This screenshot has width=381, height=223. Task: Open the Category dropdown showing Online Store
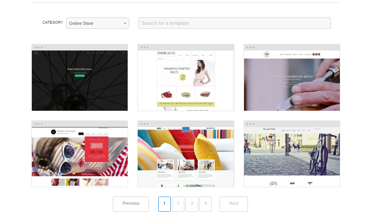pos(98,23)
